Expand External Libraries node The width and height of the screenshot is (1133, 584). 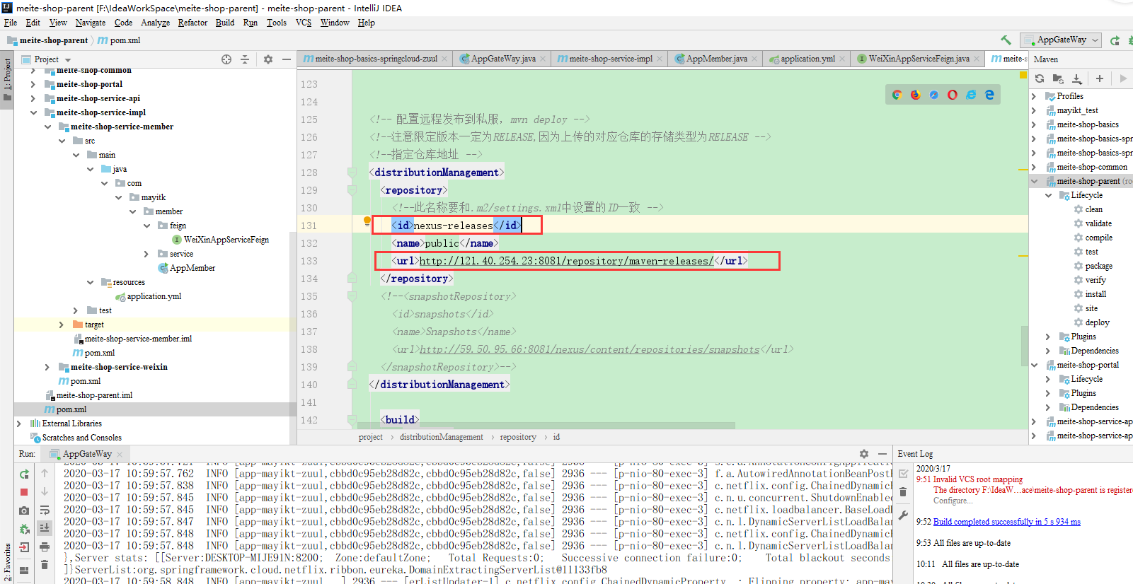click(19, 424)
